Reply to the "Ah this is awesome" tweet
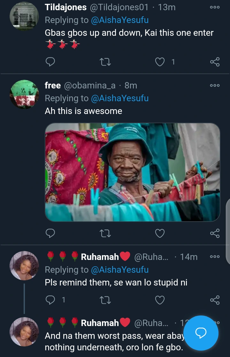230x357 pixels. 50,233
